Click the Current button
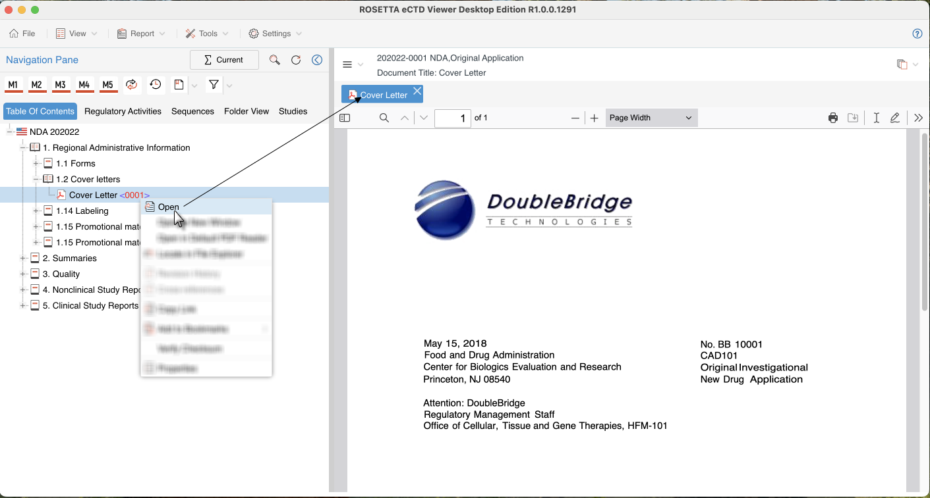 (224, 60)
